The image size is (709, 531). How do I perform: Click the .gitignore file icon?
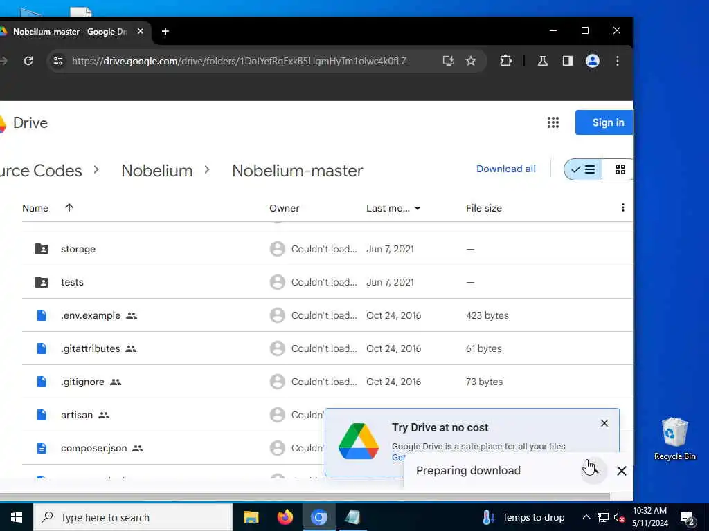click(x=42, y=382)
